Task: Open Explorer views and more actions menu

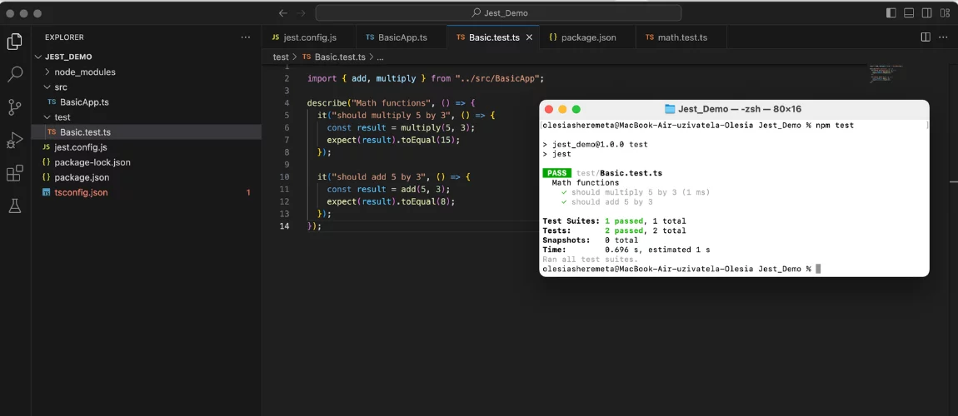Action: coord(245,37)
